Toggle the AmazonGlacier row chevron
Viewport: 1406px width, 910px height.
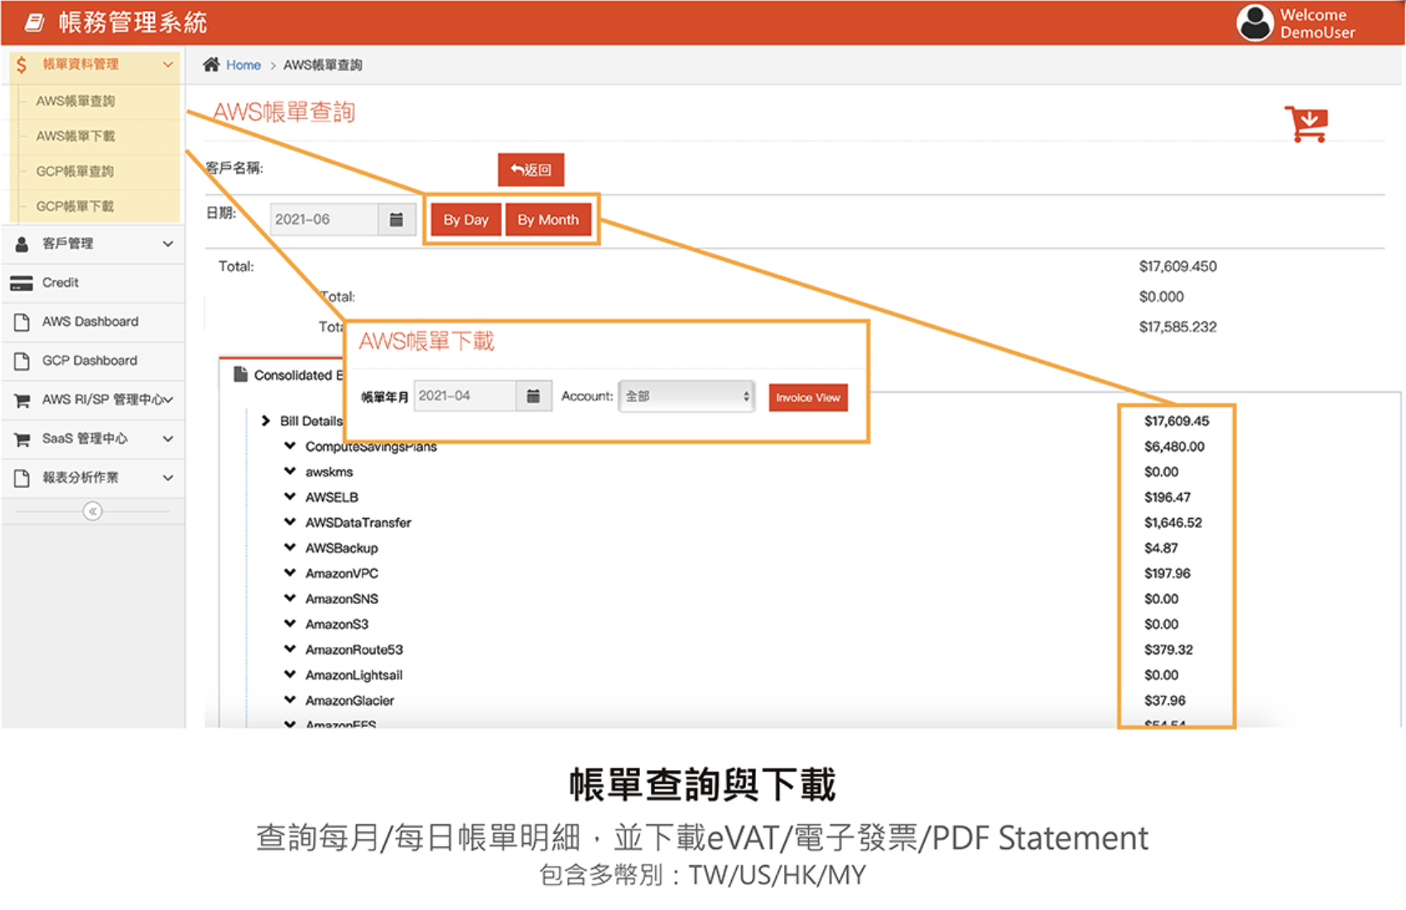290,700
